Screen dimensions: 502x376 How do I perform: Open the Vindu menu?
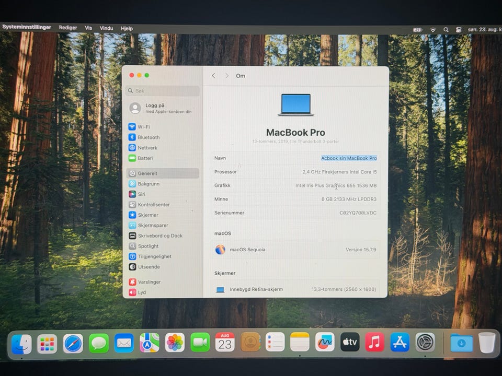pos(106,28)
